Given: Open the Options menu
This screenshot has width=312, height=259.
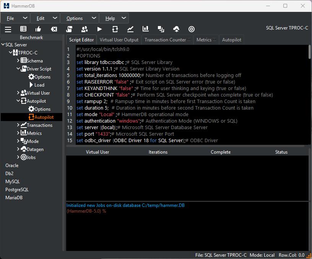Looking at the screenshot, I should tap(80, 18).
